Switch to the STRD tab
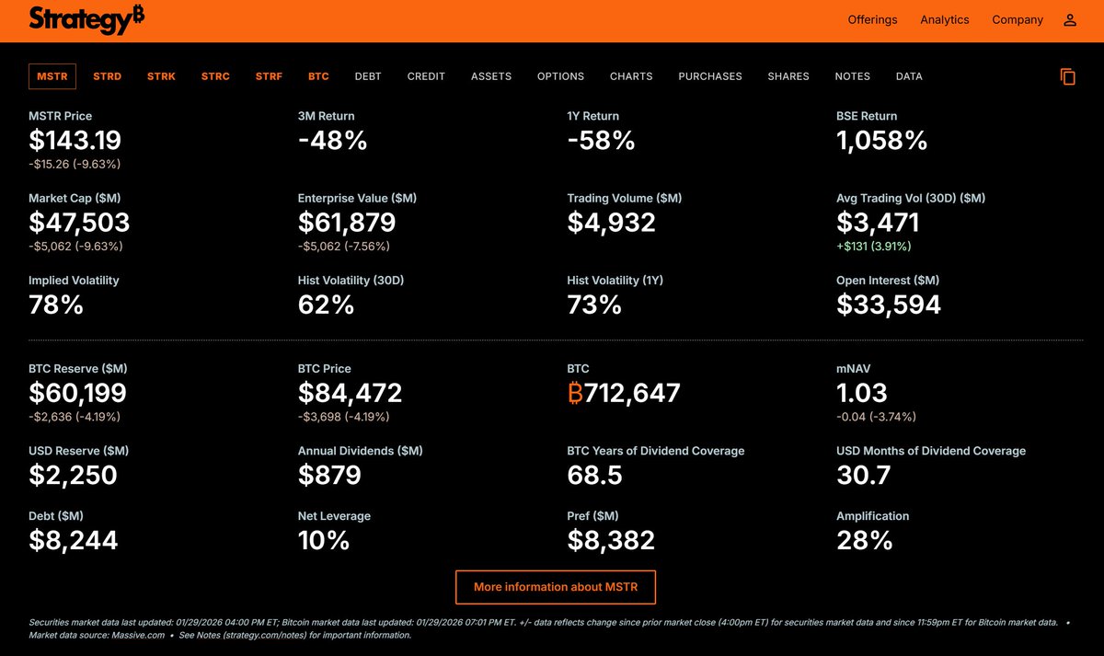 (x=107, y=76)
